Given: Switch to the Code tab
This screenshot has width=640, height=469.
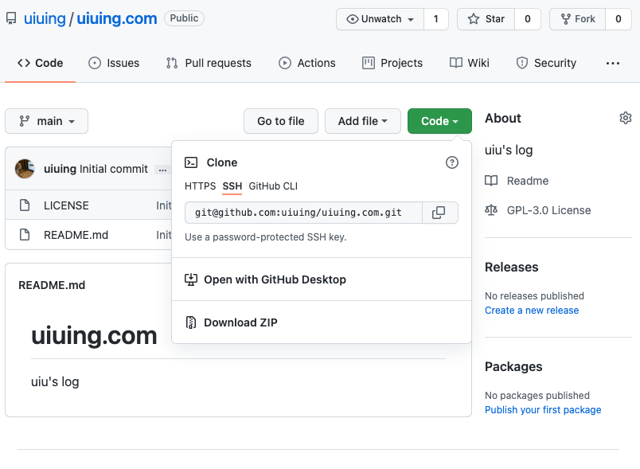Looking at the screenshot, I should (40, 63).
